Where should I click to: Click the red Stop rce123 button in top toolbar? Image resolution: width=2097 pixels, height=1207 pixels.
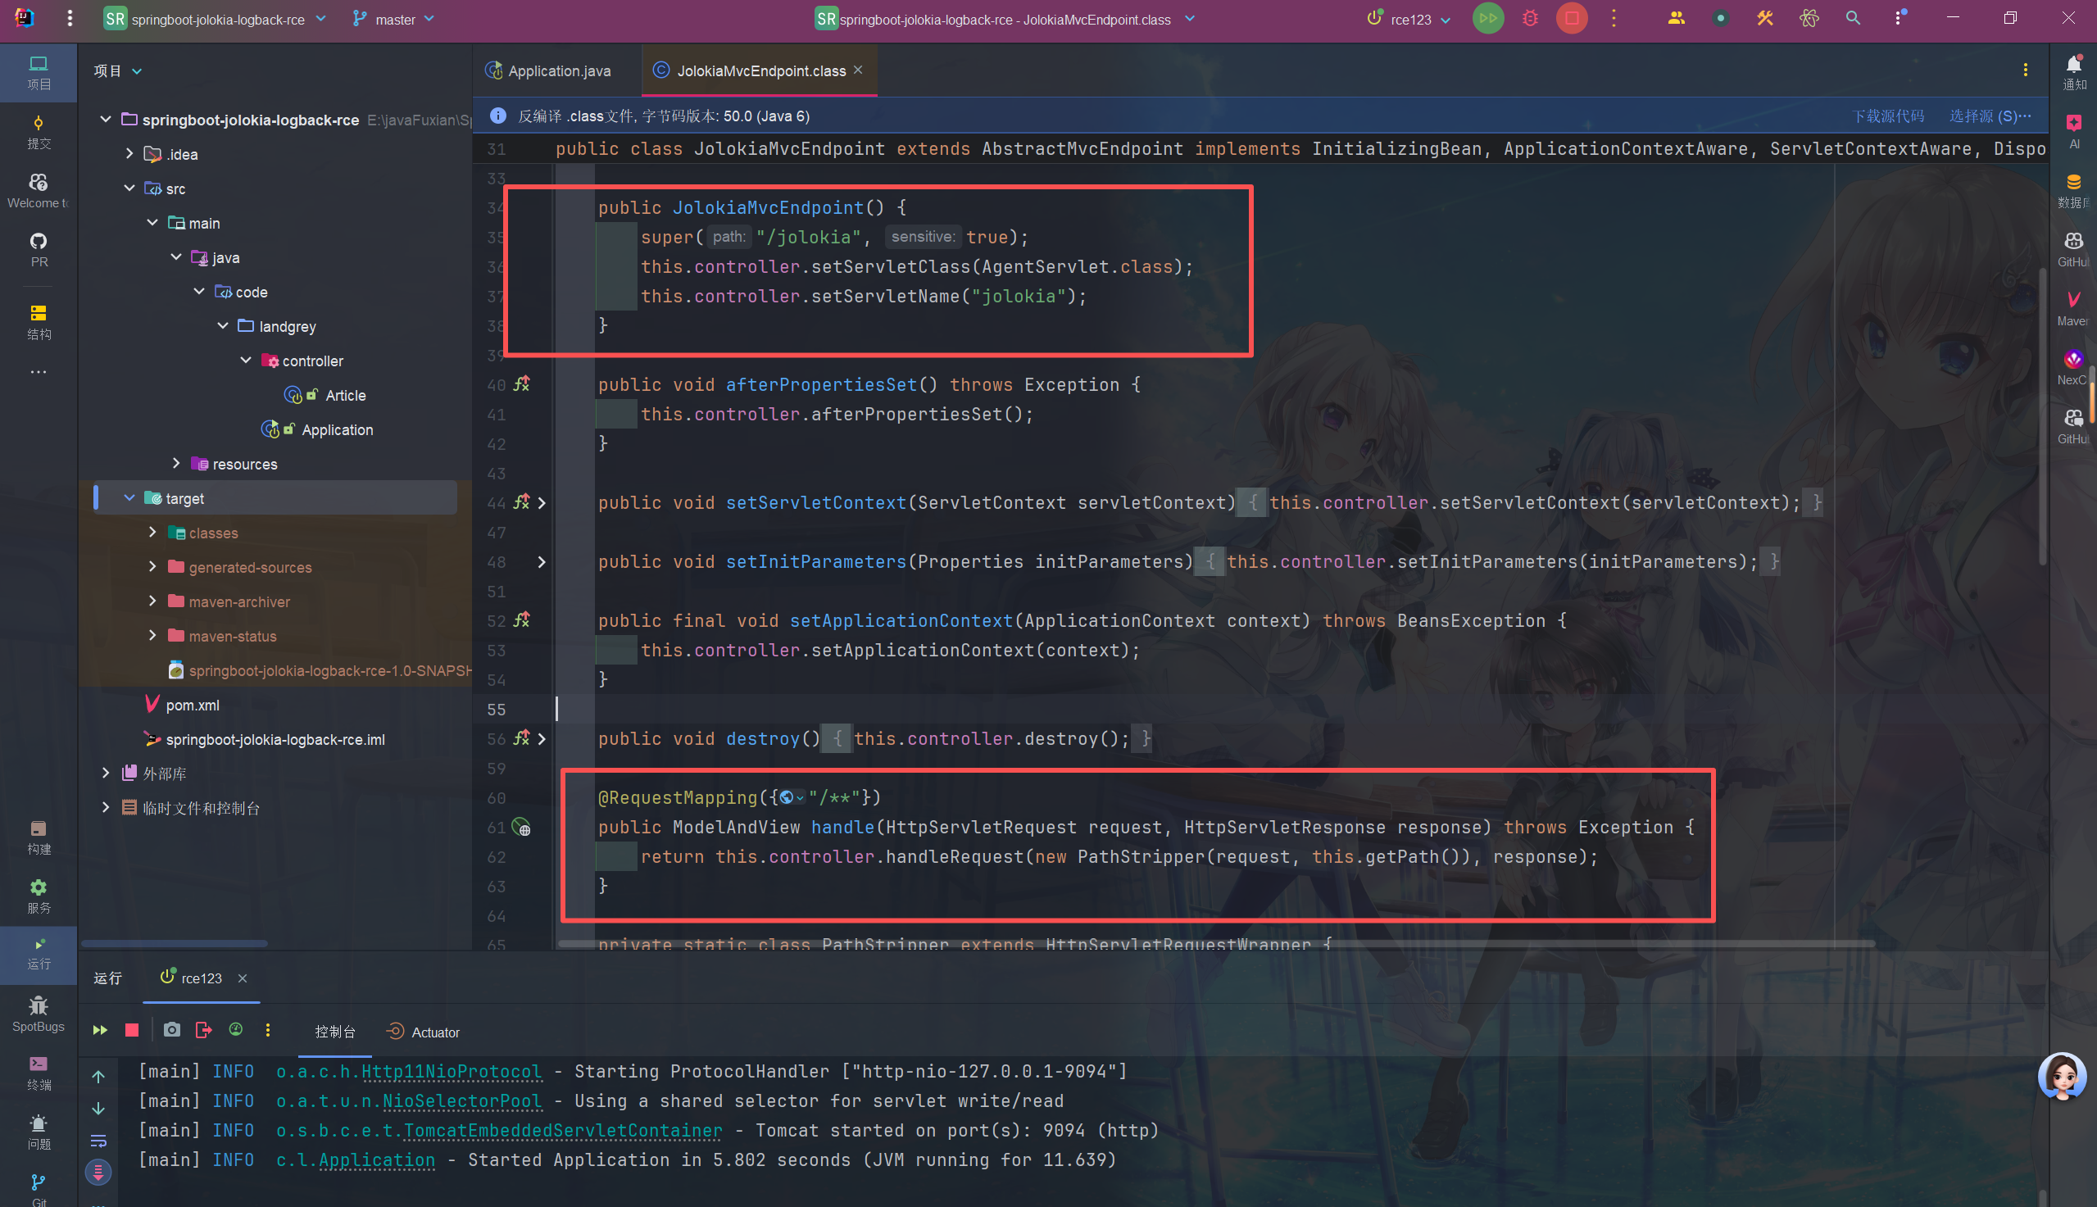[1571, 18]
